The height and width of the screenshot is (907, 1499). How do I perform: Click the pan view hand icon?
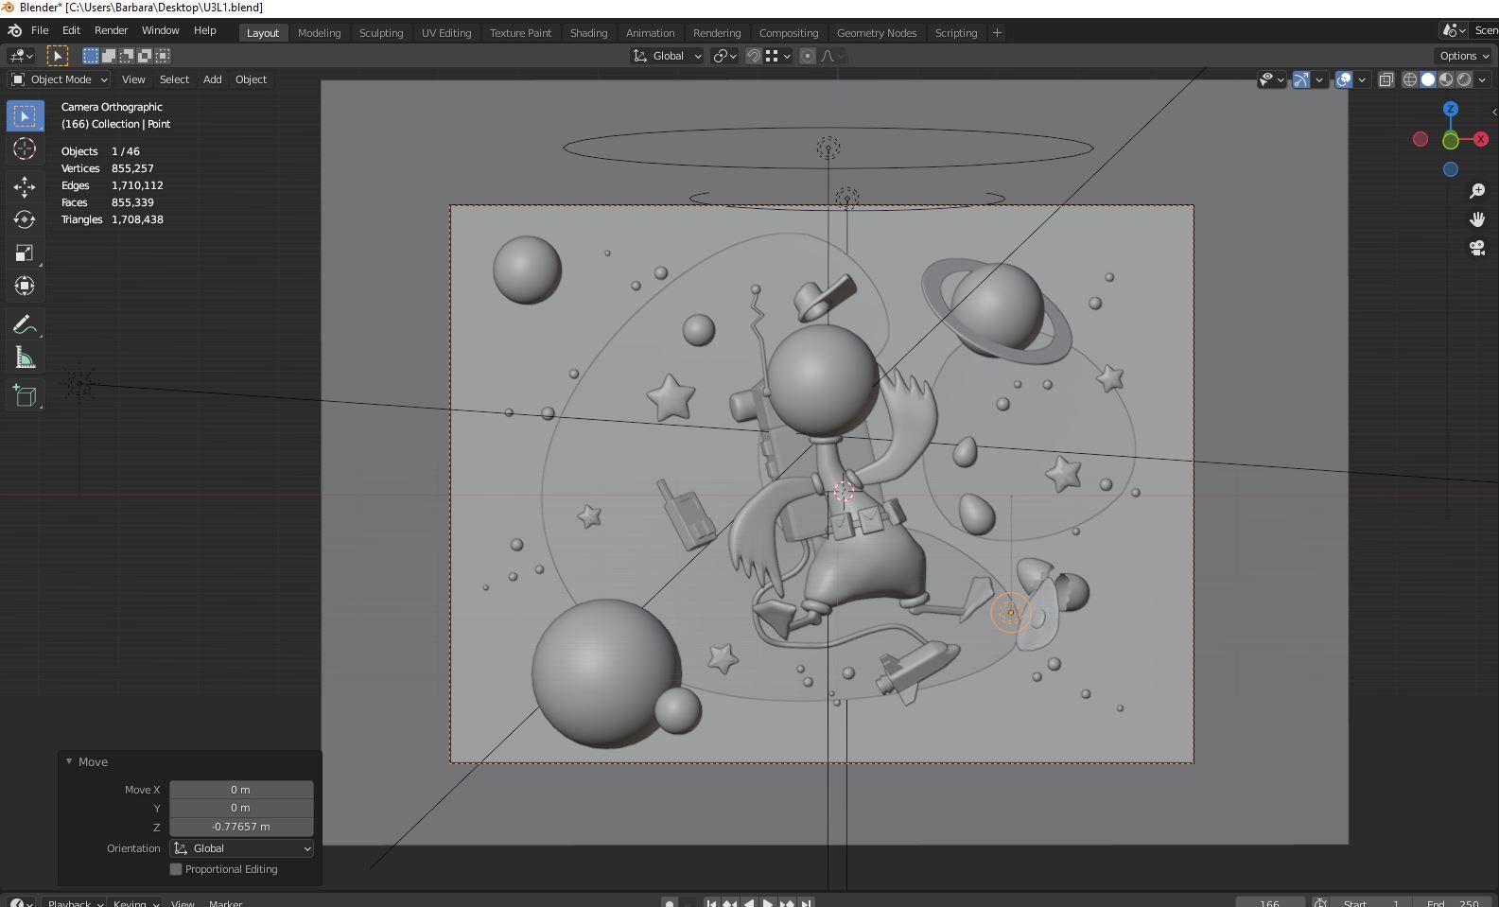[x=1477, y=219]
